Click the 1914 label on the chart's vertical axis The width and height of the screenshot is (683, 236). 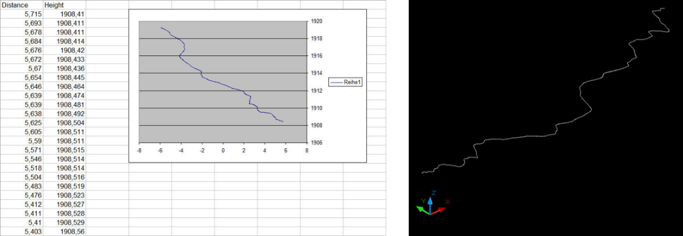tap(316, 73)
